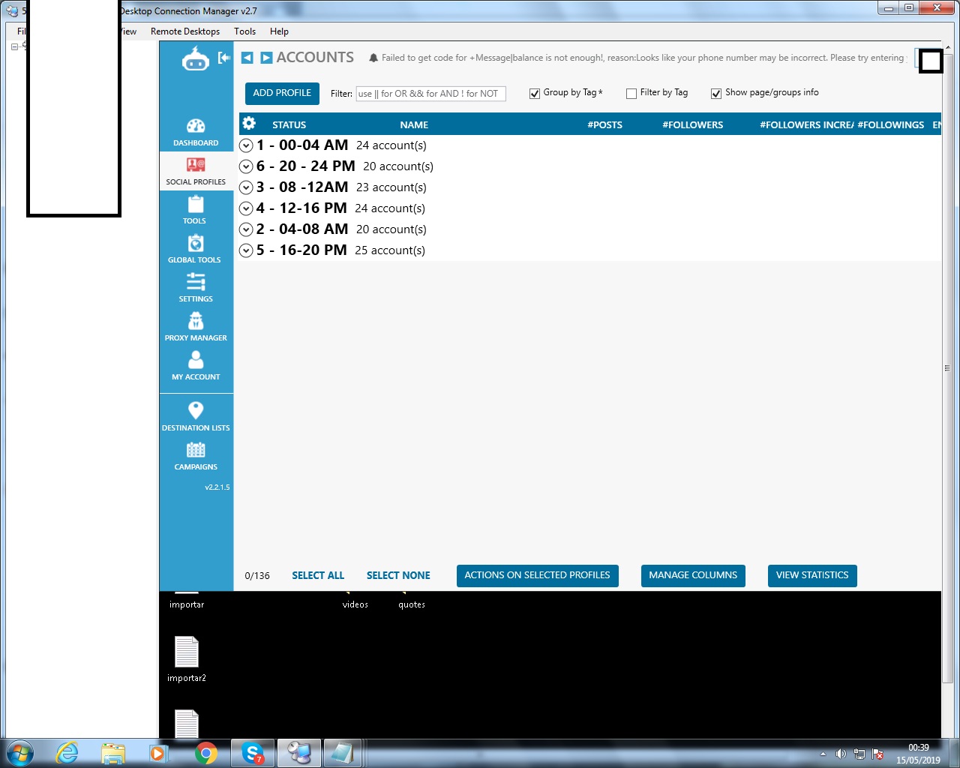Open the Dashboard section
The image size is (960, 768).
click(x=196, y=132)
